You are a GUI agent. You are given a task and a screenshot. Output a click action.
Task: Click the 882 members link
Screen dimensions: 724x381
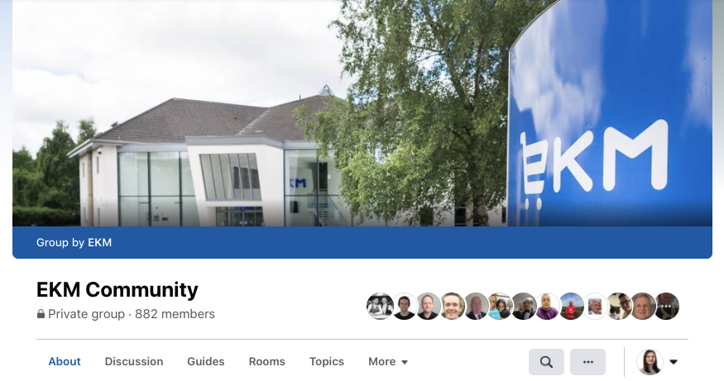coord(175,314)
